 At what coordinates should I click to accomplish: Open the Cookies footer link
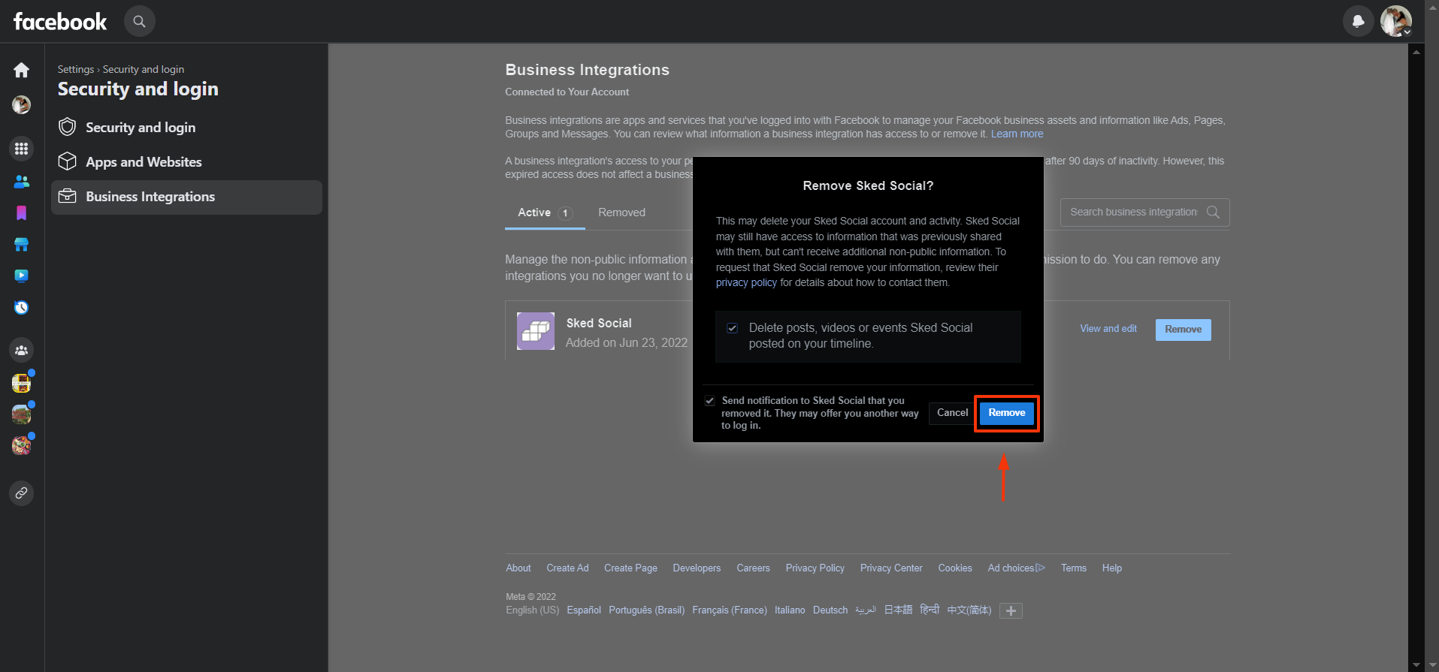tap(955, 568)
